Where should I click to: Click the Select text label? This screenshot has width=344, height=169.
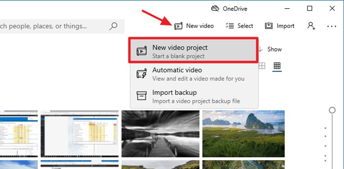tap(245, 26)
